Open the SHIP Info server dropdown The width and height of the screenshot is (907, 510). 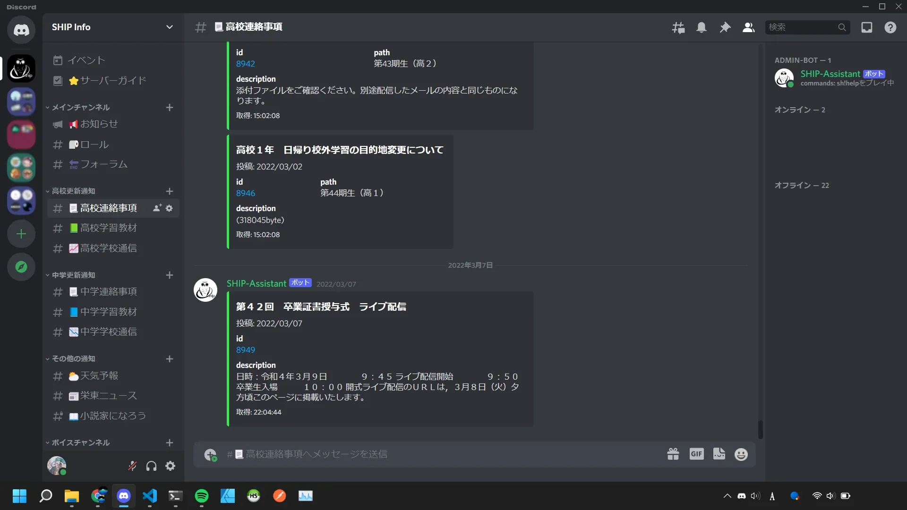point(170,27)
